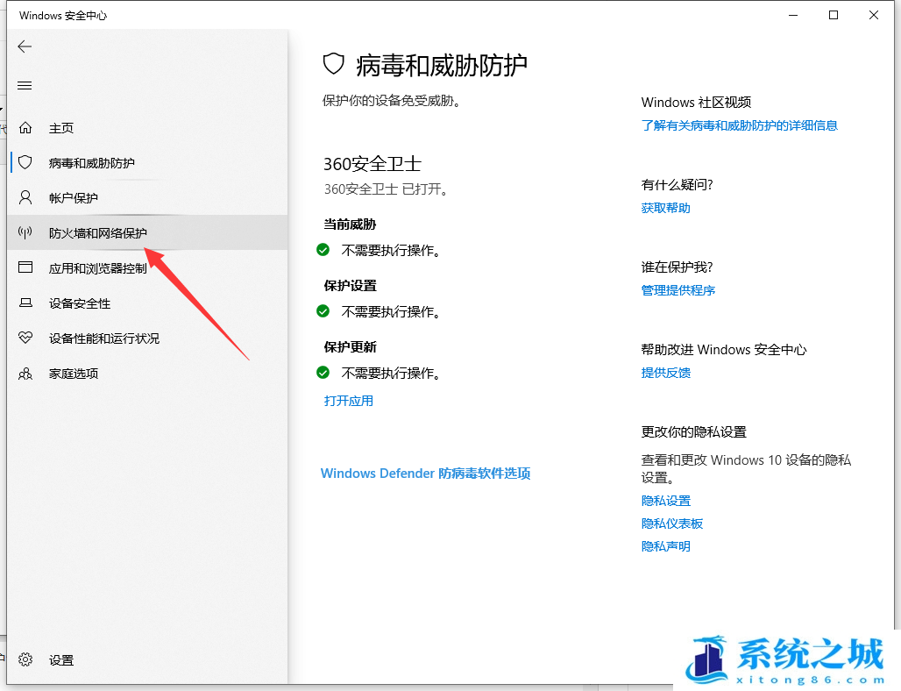The width and height of the screenshot is (901, 691).
Task: Click the home icon beside 主页
Action: tap(25, 128)
